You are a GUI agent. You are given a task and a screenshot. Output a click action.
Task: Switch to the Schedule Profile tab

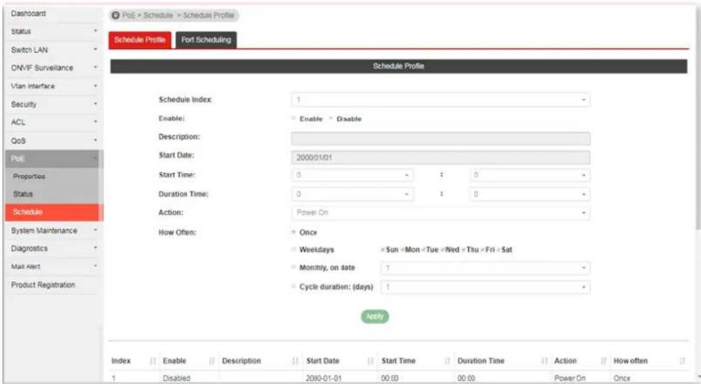pyautogui.click(x=140, y=40)
